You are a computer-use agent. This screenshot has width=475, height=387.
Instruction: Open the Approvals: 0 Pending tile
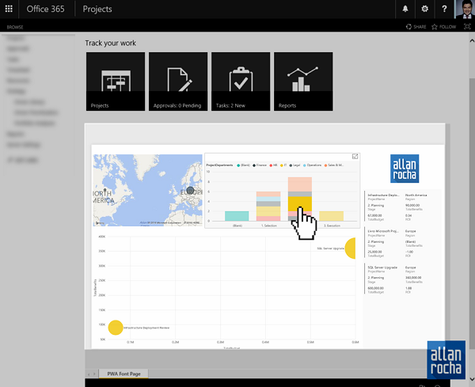(177, 82)
